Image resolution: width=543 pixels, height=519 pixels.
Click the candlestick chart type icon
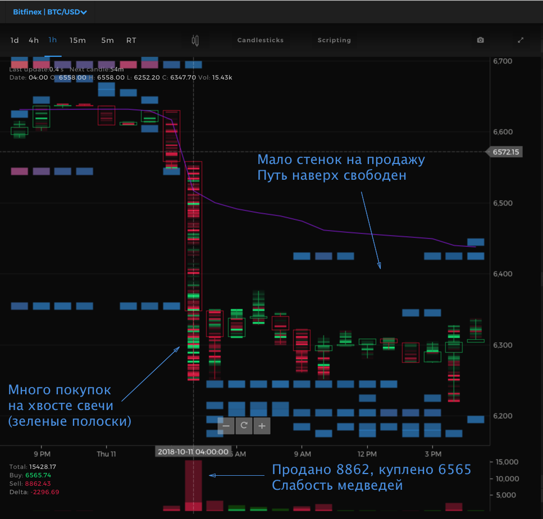click(195, 40)
